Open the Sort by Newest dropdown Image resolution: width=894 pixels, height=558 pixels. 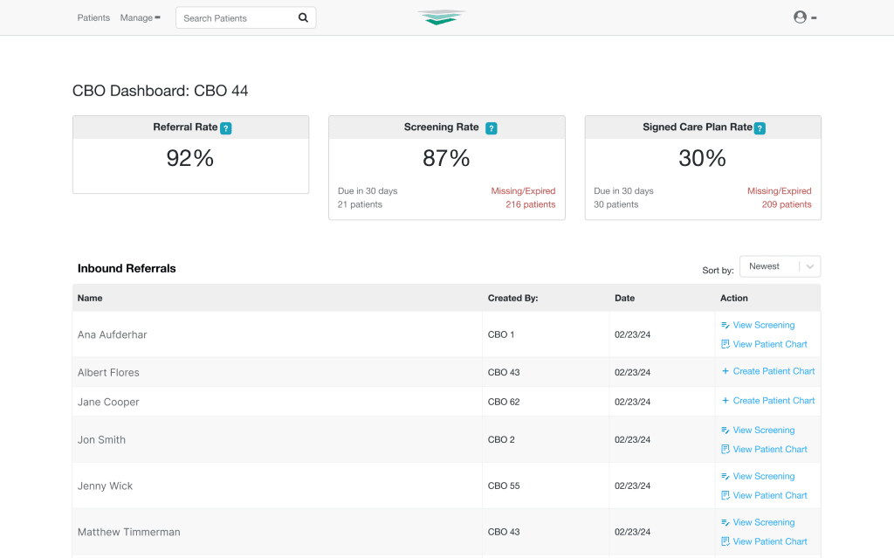(x=780, y=266)
